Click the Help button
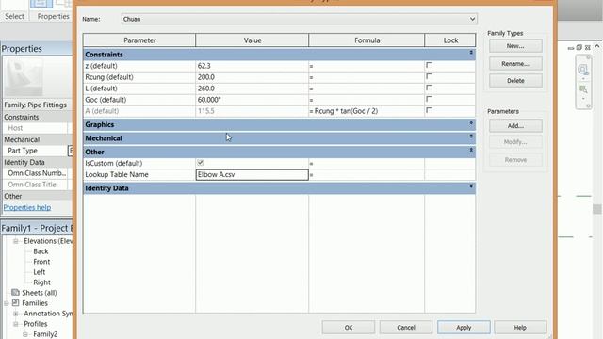This screenshot has height=339, width=603. coord(520,328)
